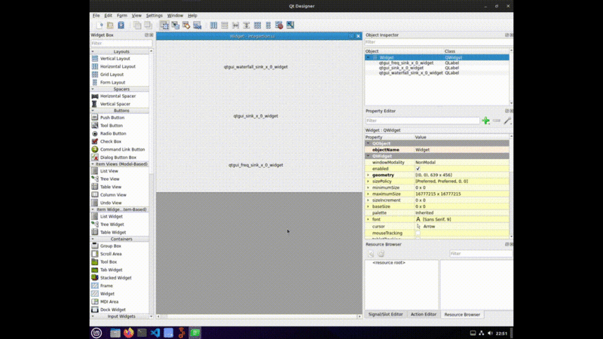Select the Edit Widgets mode icon

point(164,26)
